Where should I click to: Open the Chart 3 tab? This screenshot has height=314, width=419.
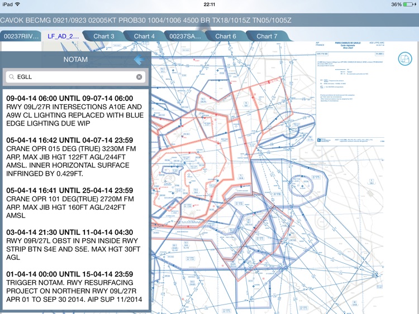pos(104,36)
